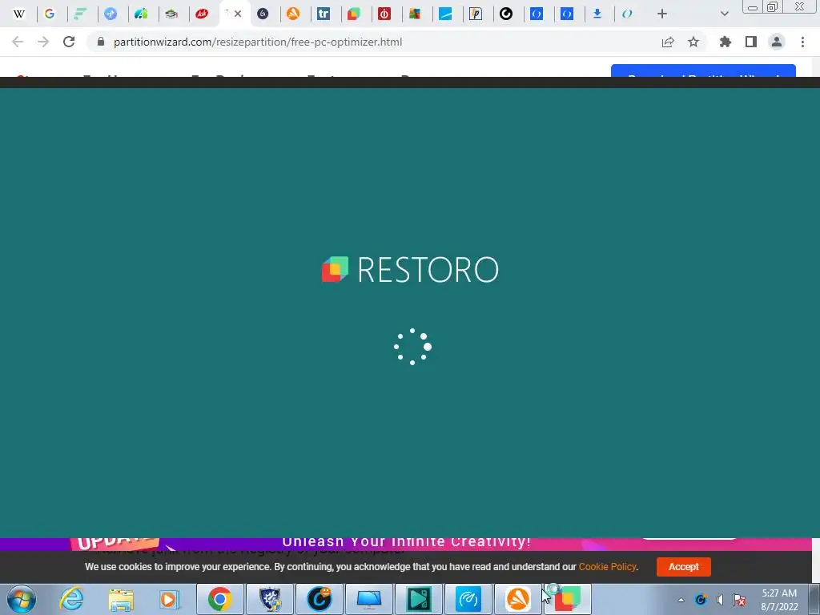Viewport: 820px width, 615px height.
Task: Reload the current page
Action: pos(69,42)
